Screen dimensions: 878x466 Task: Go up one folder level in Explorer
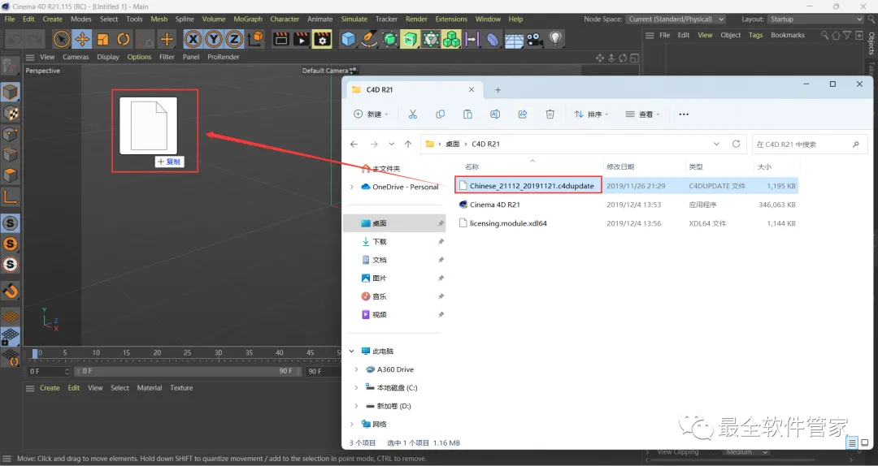408,144
